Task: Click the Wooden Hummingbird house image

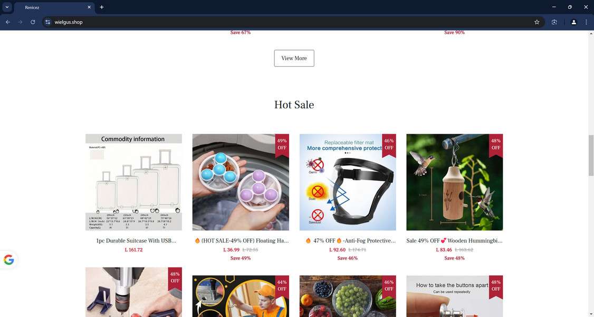Action: (455, 182)
